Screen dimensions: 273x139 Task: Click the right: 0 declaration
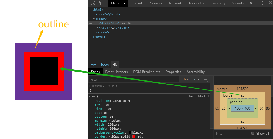[x=103, y=109]
